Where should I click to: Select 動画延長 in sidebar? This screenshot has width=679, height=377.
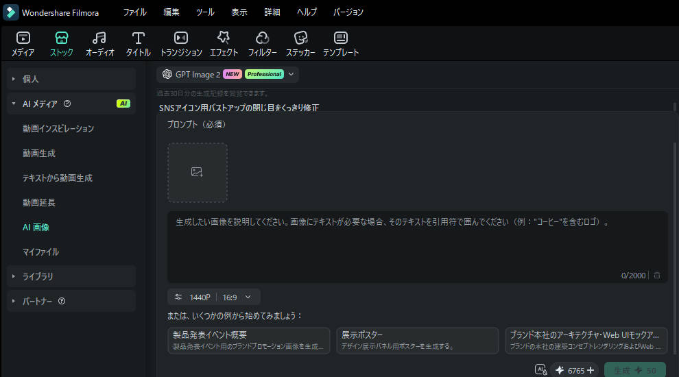click(x=39, y=203)
